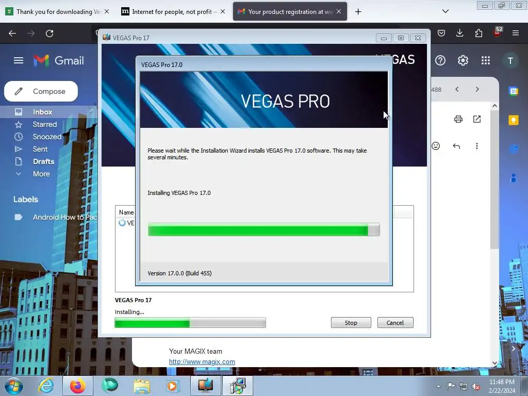The width and height of the screenshot is (528, 396).
Task: Open the Drafts folder in Gmail
Action: [43, 161]
